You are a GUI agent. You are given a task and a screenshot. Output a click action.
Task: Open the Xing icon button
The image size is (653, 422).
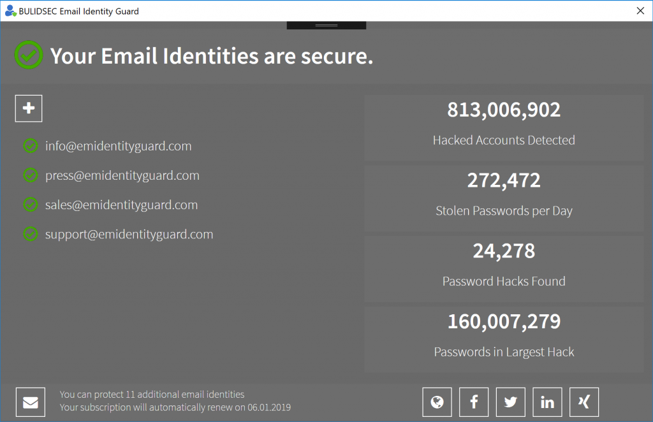point(584,402)
